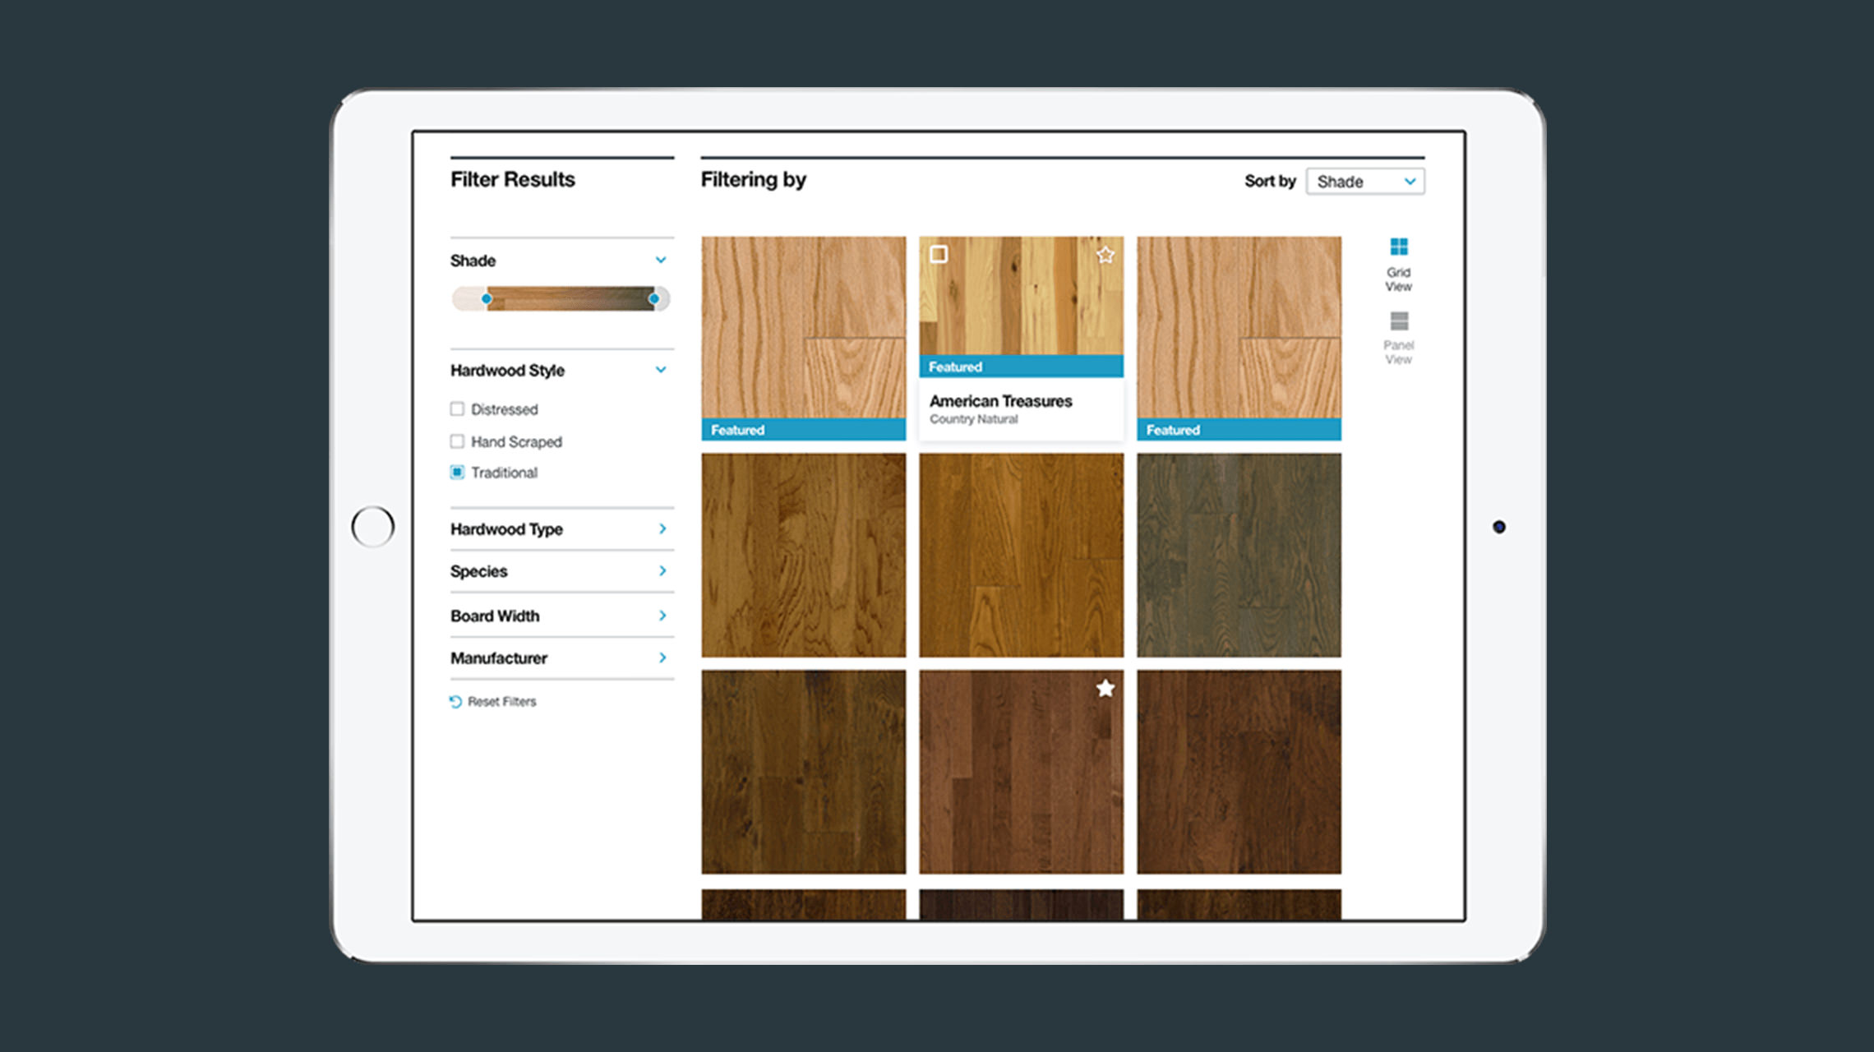Select the gray-green wood tile

point(1239,556)
